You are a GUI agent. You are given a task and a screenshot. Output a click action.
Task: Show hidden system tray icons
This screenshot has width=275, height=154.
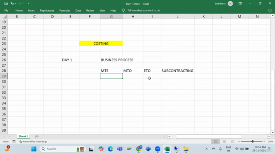click(207, 149)
